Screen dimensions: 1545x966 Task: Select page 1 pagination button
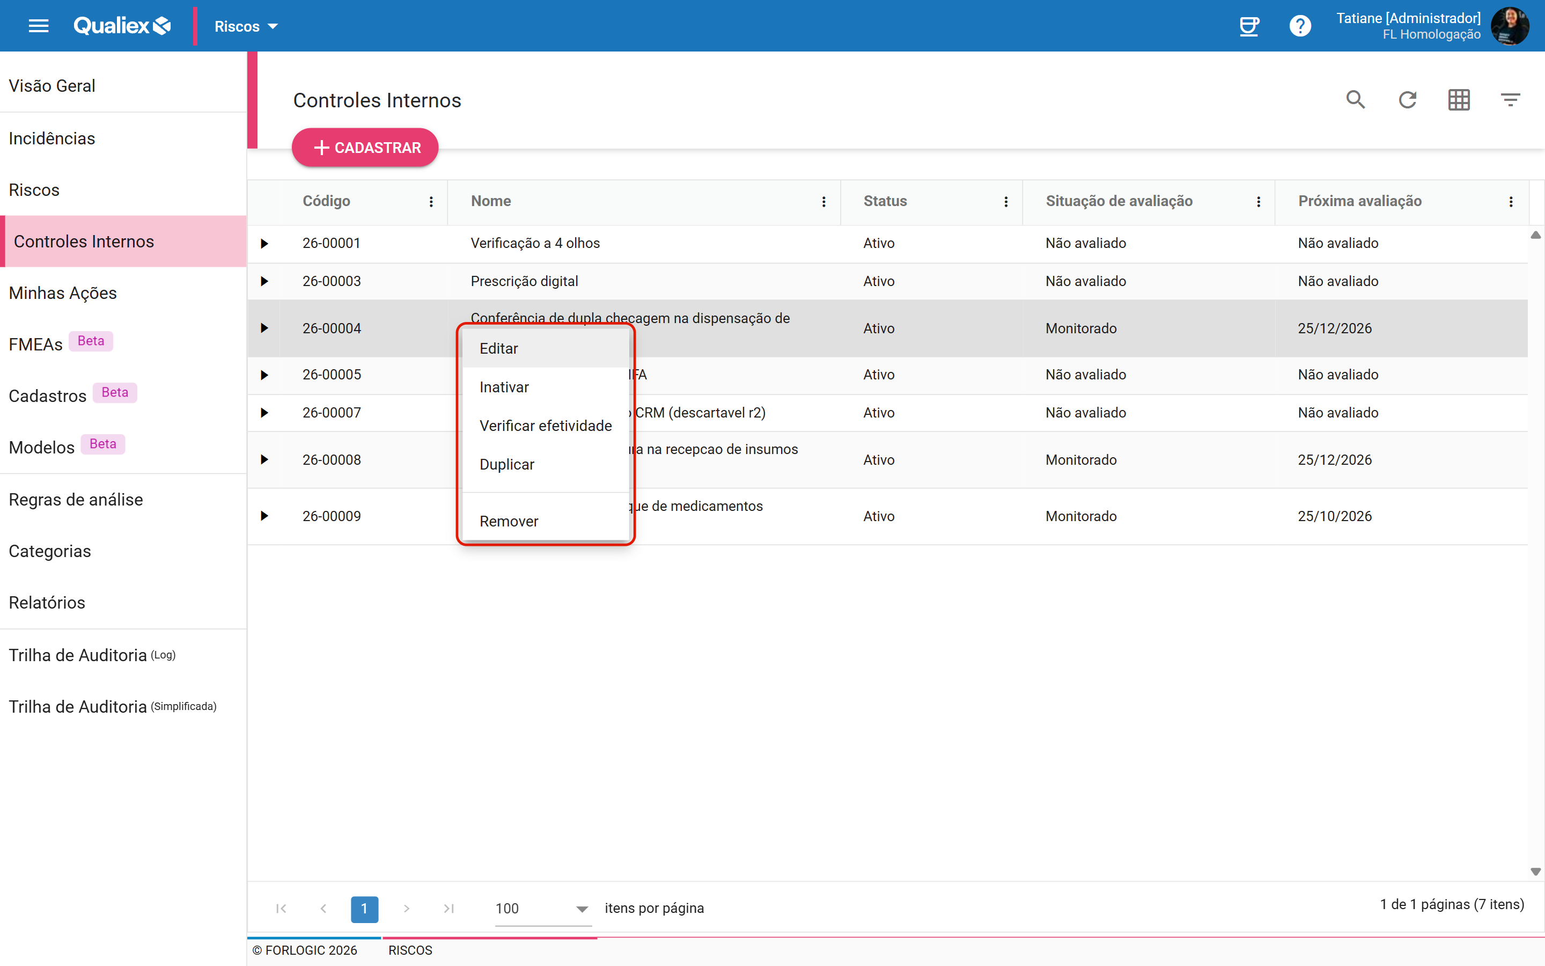coord(365,909)
